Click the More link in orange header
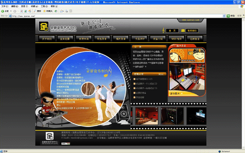The image size is (245, 153). [x=161, y=74]
